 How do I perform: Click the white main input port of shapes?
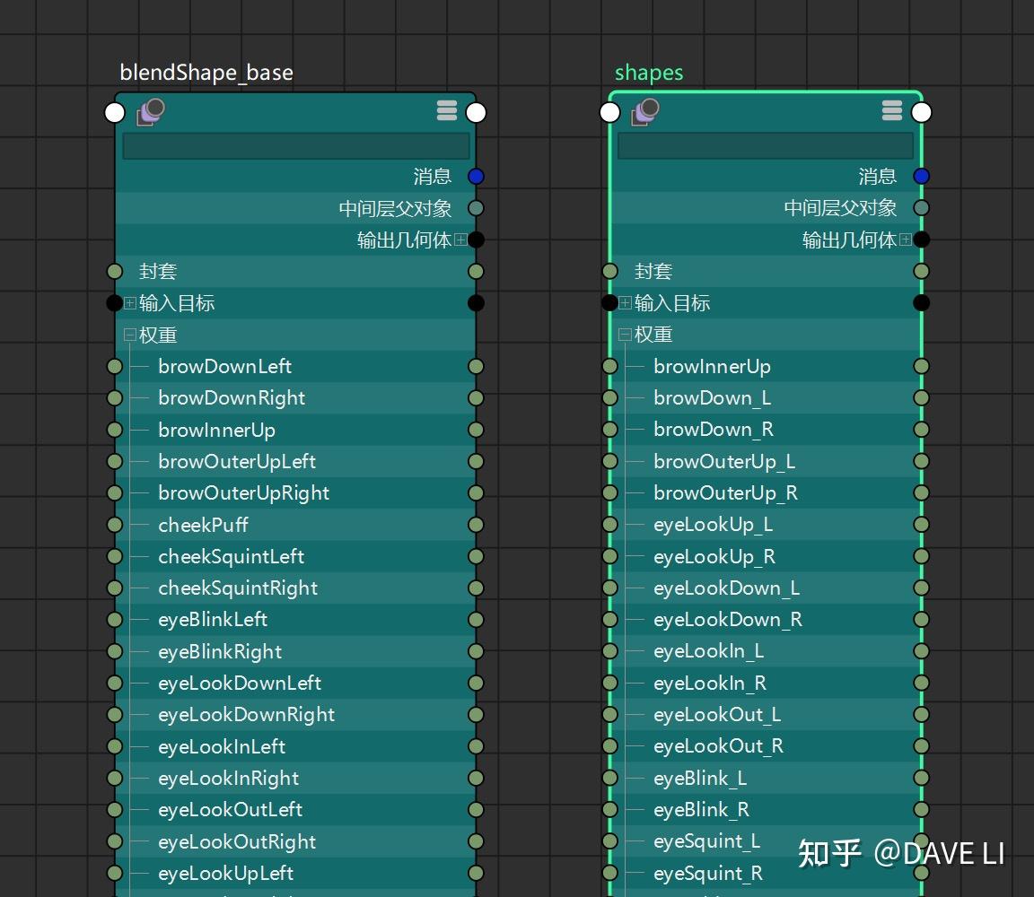[x=610, y=113]
